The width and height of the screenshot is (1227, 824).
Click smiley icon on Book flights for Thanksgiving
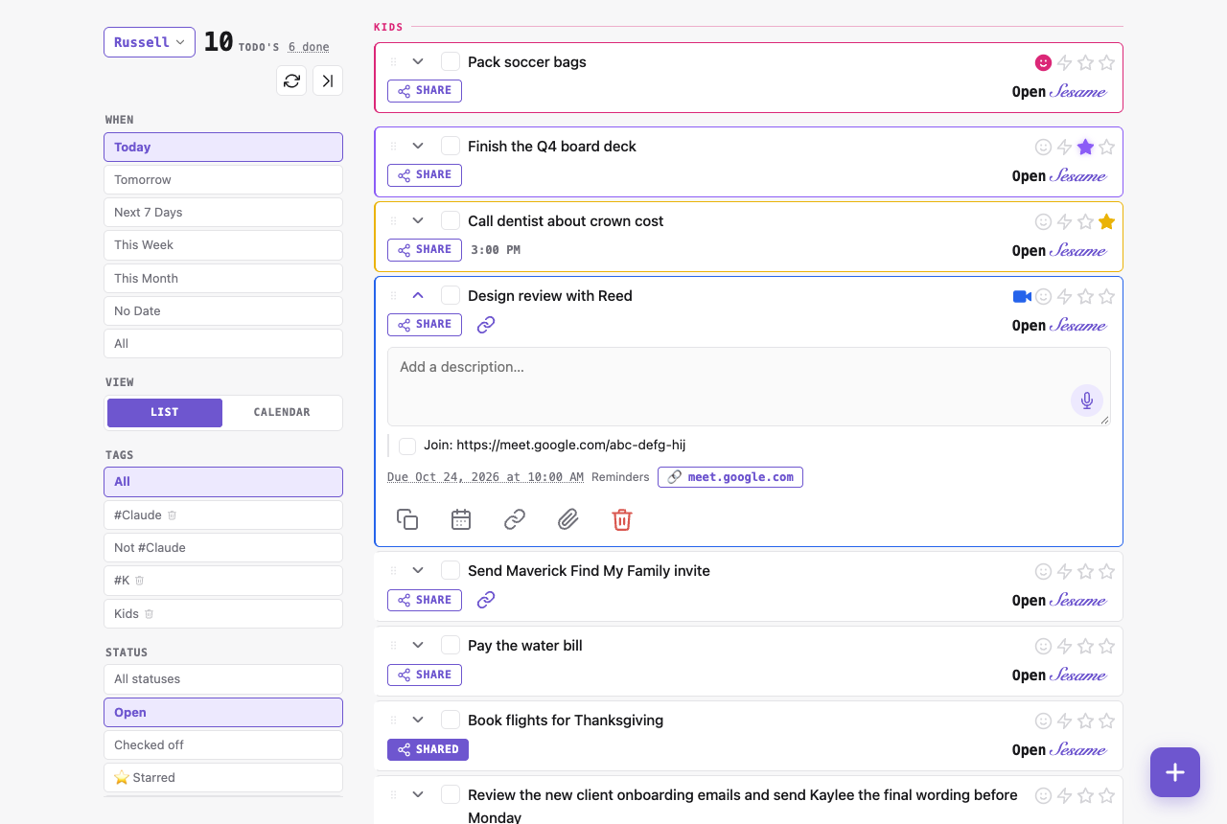(1043, 721)
